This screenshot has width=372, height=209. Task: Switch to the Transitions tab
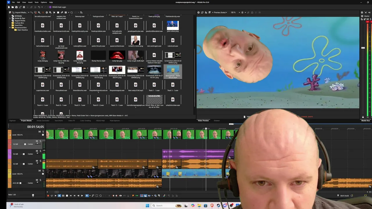tap(59, 120)
